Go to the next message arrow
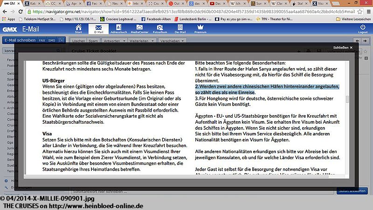Image resolution: width=373 pixels, height=210 pixels. pyautogui.click(x=365, y=41)
